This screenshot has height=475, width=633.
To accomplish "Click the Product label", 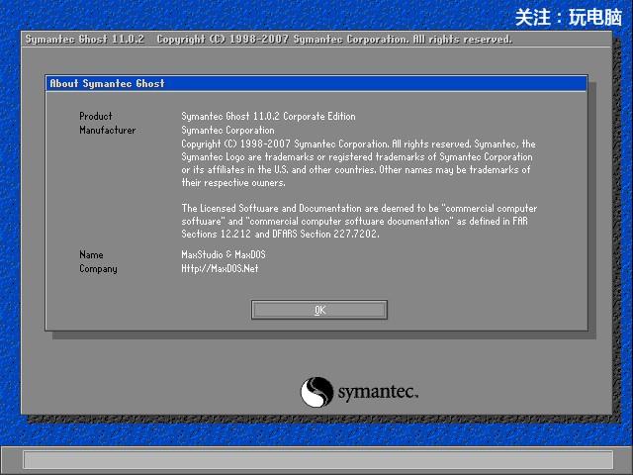I will point(96,117).
